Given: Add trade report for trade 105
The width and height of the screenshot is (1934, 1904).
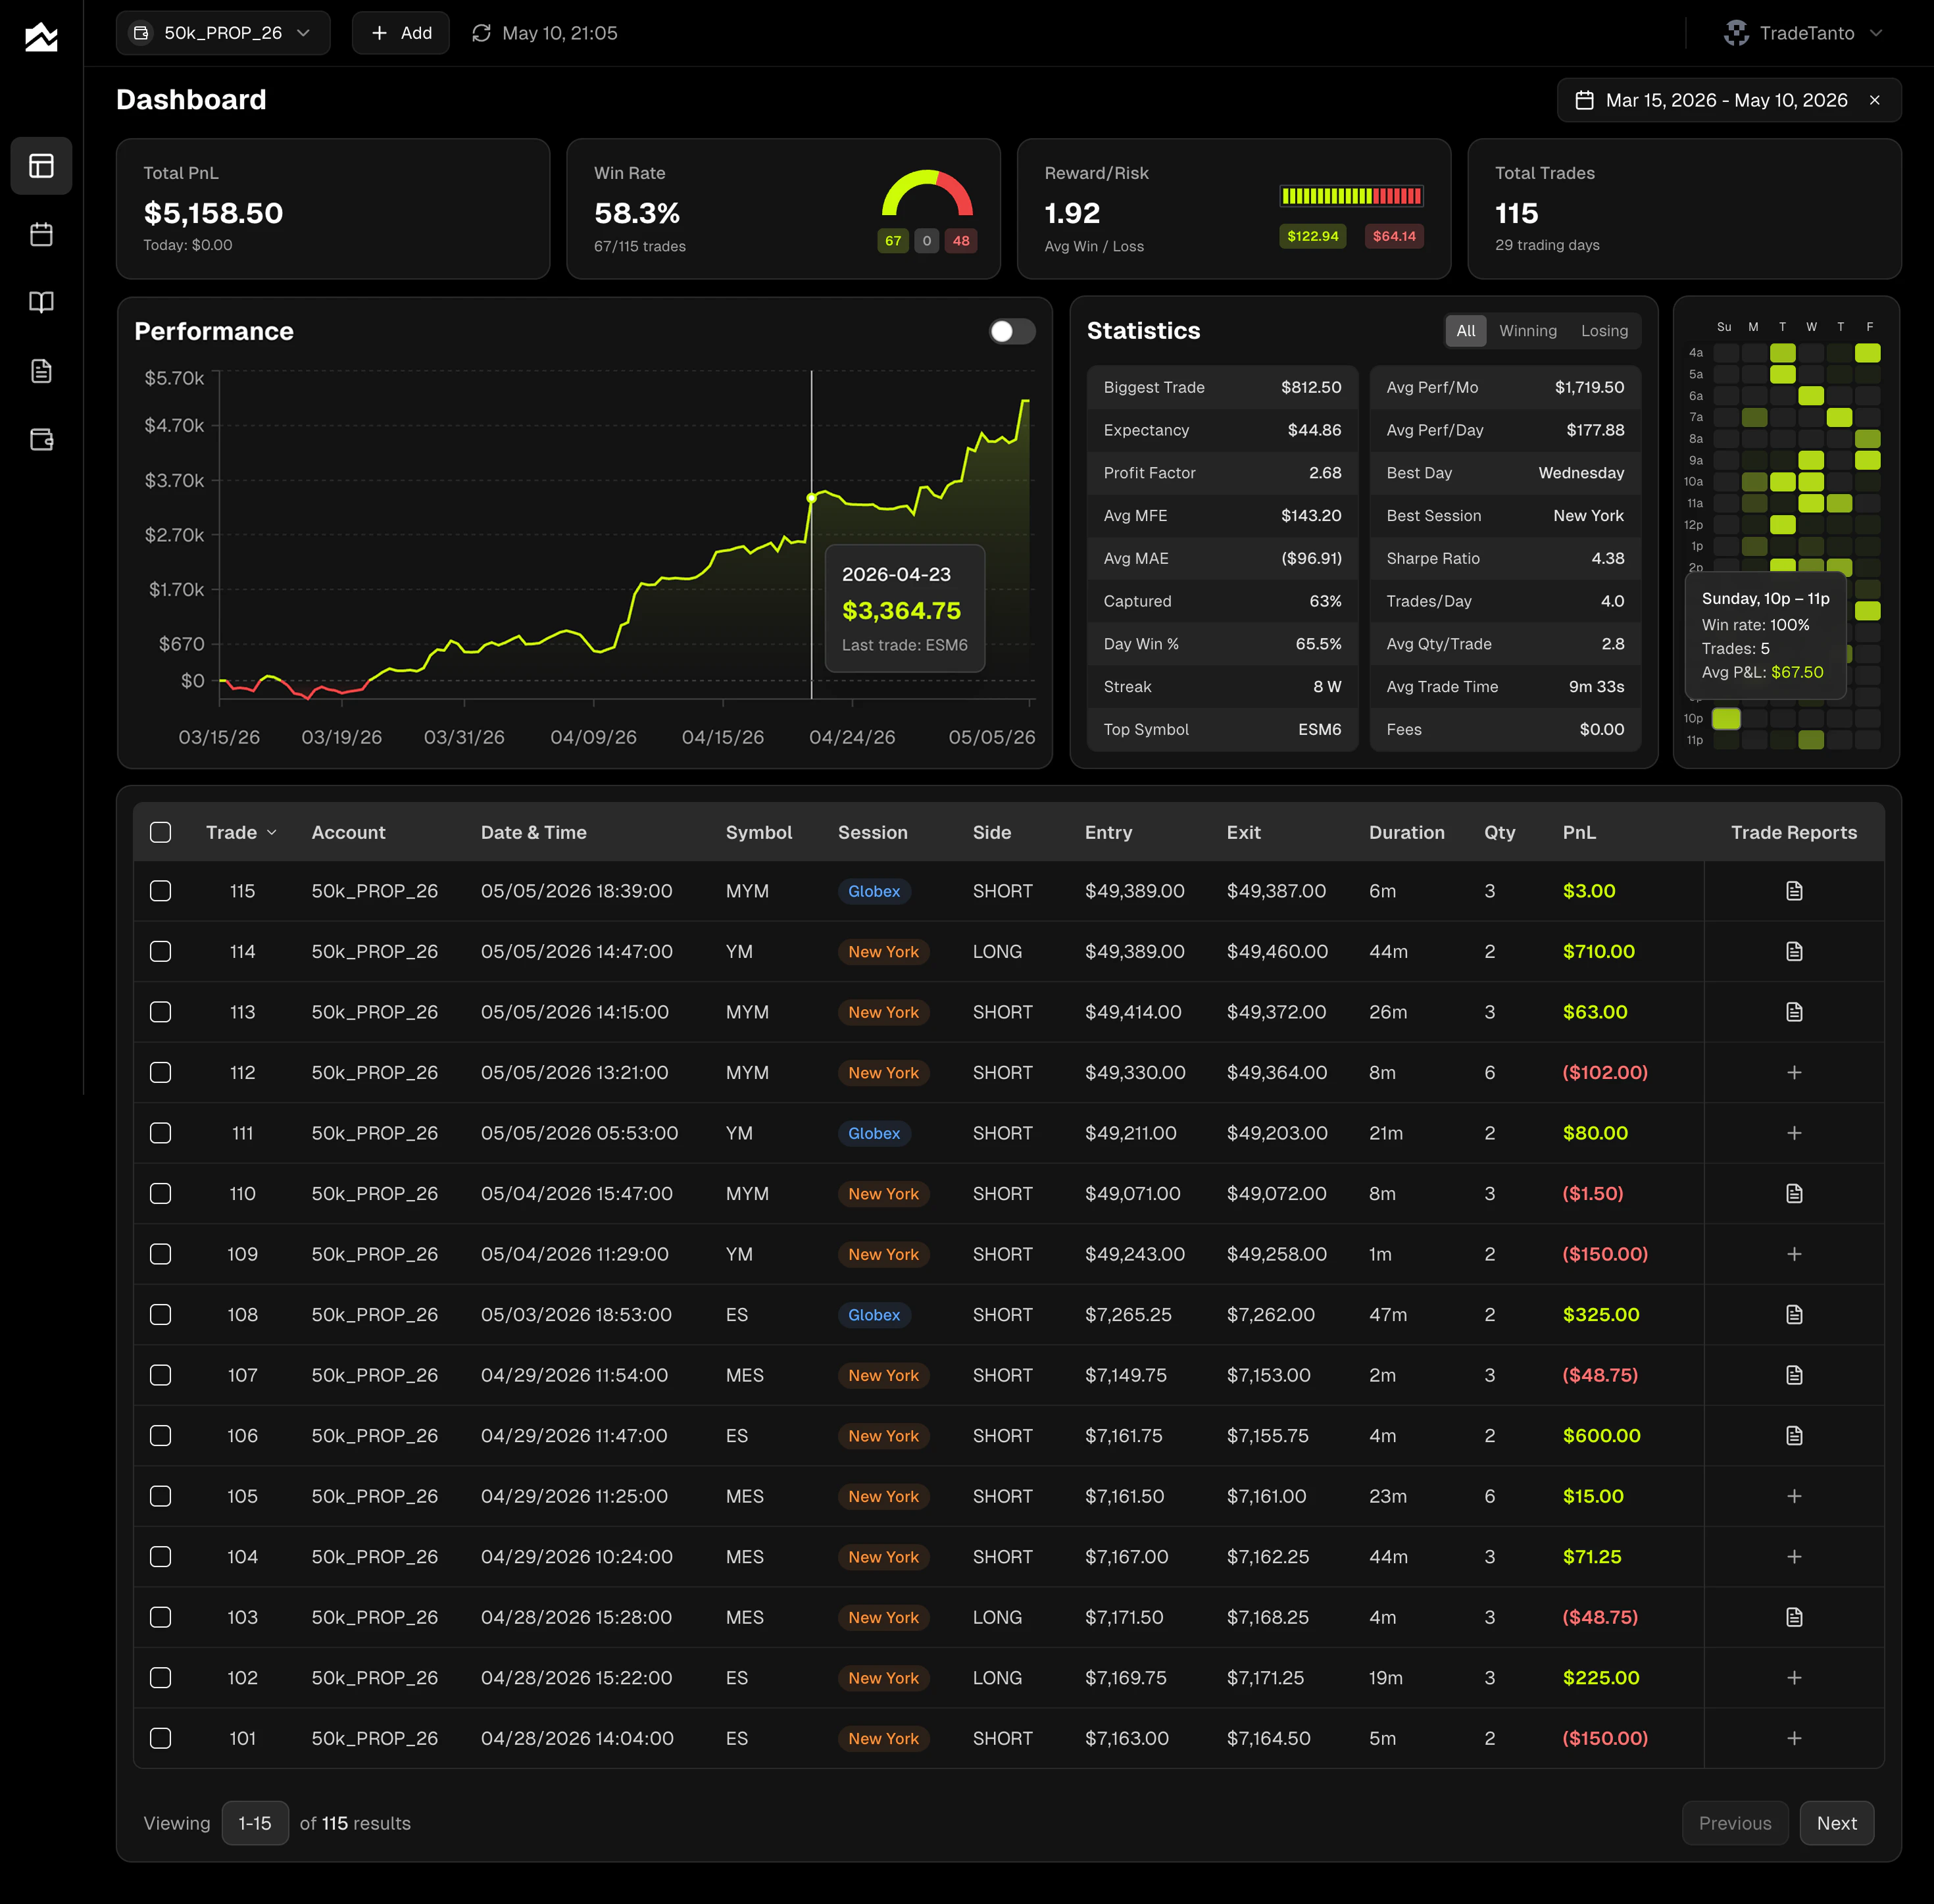Looking at the screenshot, I should click(x=1794, y=1496).
